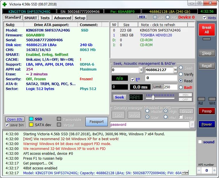Select the Seek radio option
The image size is (219, 178).
pos(181,68)
